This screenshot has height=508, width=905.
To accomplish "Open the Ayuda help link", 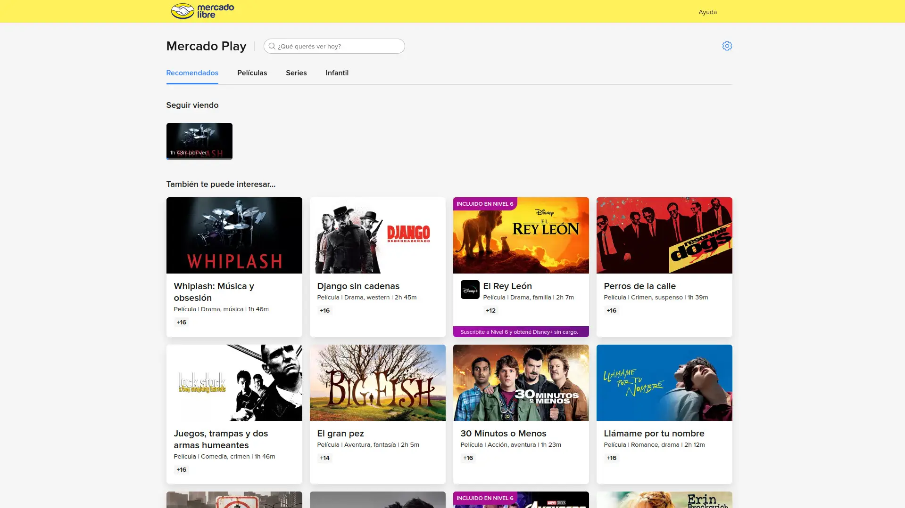I will [x=707, y=12].
